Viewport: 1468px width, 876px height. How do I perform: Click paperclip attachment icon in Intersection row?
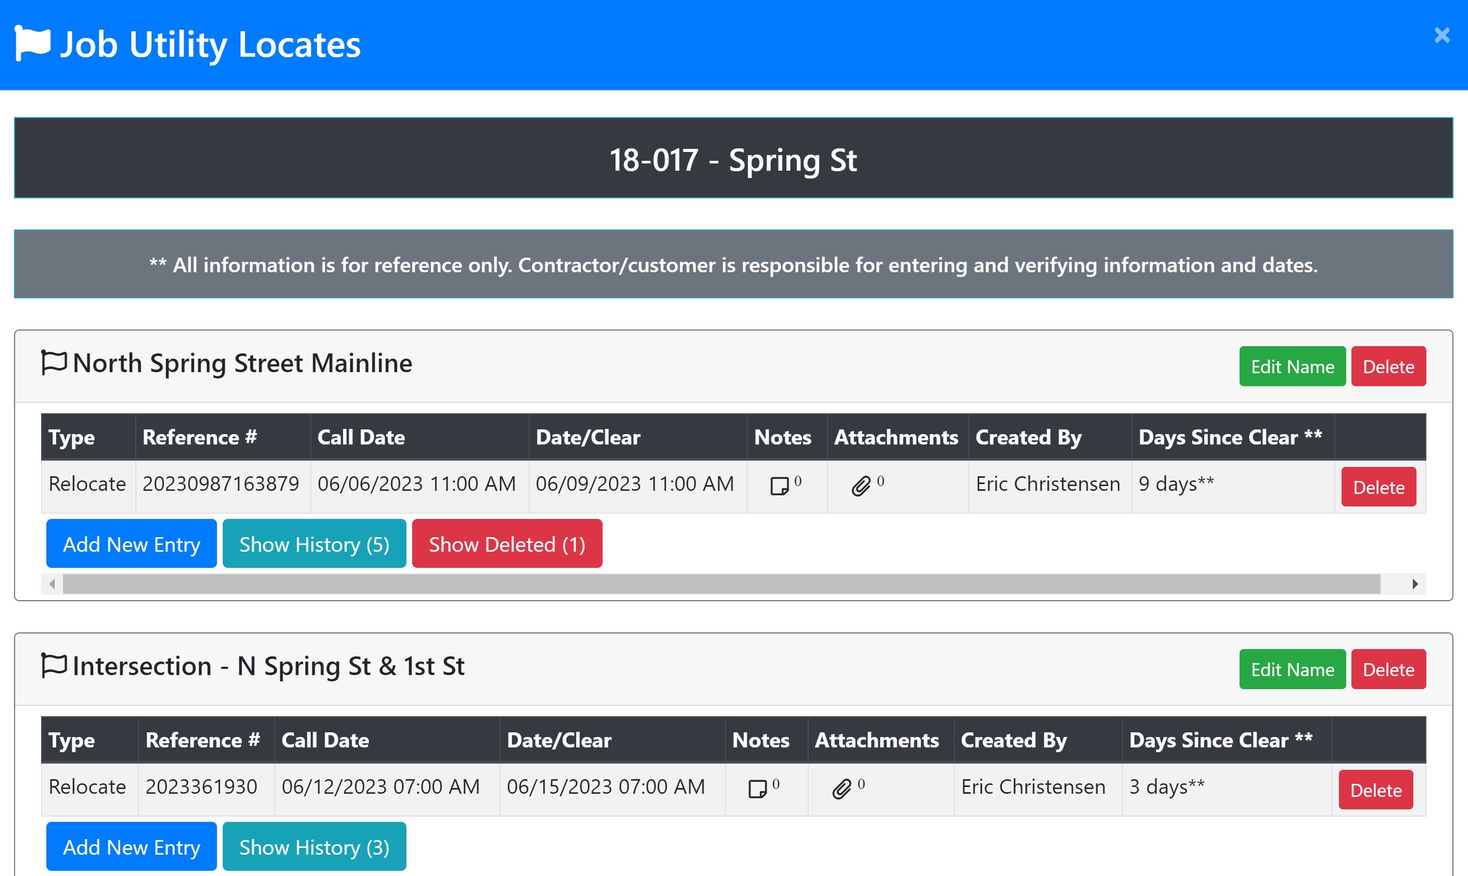click(x=841, y=789)
